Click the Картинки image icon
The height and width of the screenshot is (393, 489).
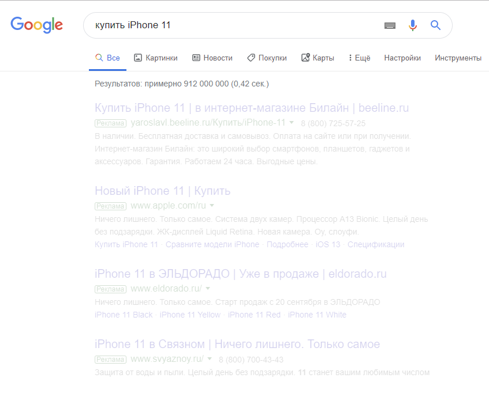[x=138, y=58]
